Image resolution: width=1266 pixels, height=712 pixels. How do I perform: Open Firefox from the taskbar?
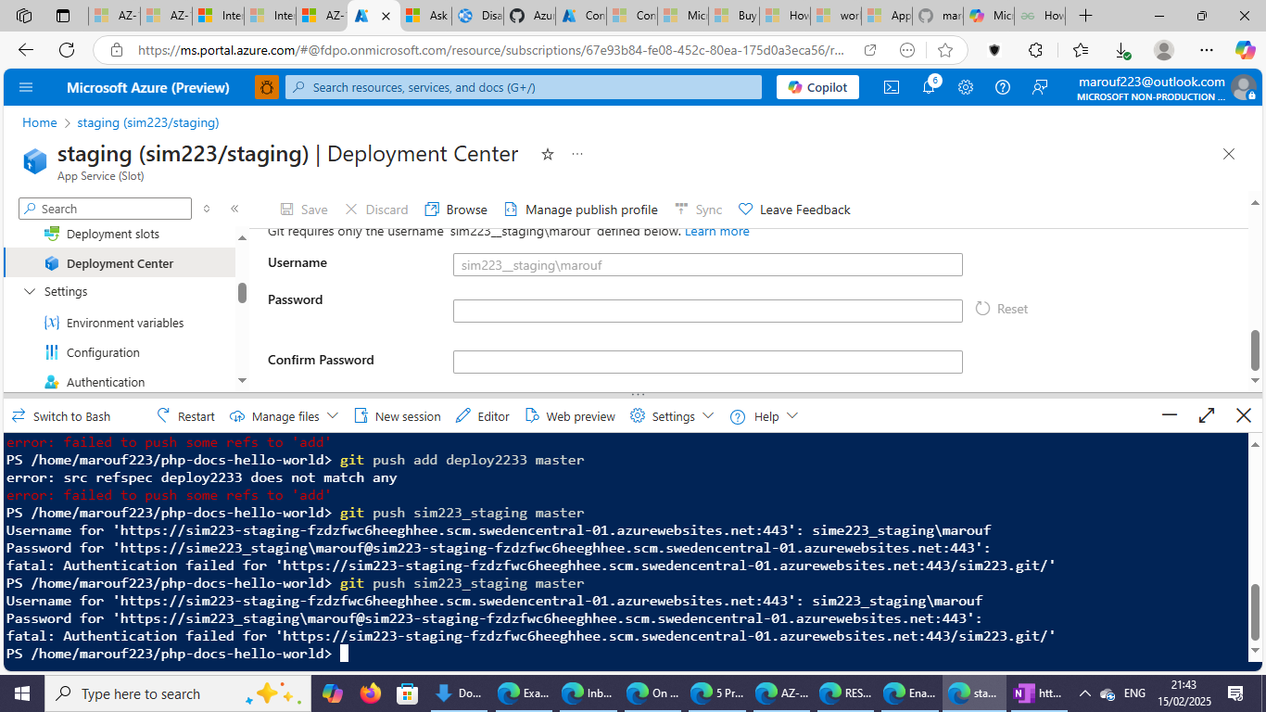point(370,693)
